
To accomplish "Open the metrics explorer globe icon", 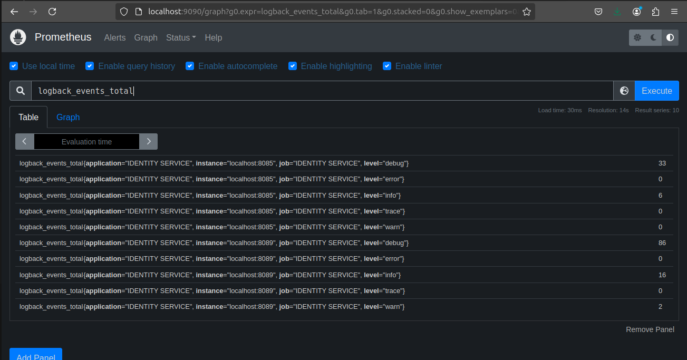I will [x=624, y=91].
